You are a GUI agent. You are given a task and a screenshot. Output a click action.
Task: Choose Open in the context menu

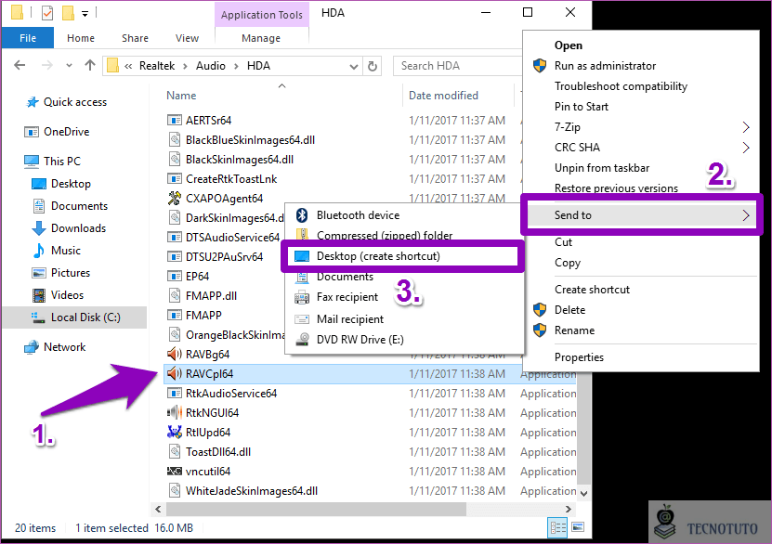[569, 45]
